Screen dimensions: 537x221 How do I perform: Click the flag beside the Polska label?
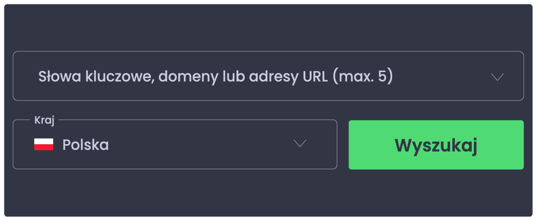point(44,144)
